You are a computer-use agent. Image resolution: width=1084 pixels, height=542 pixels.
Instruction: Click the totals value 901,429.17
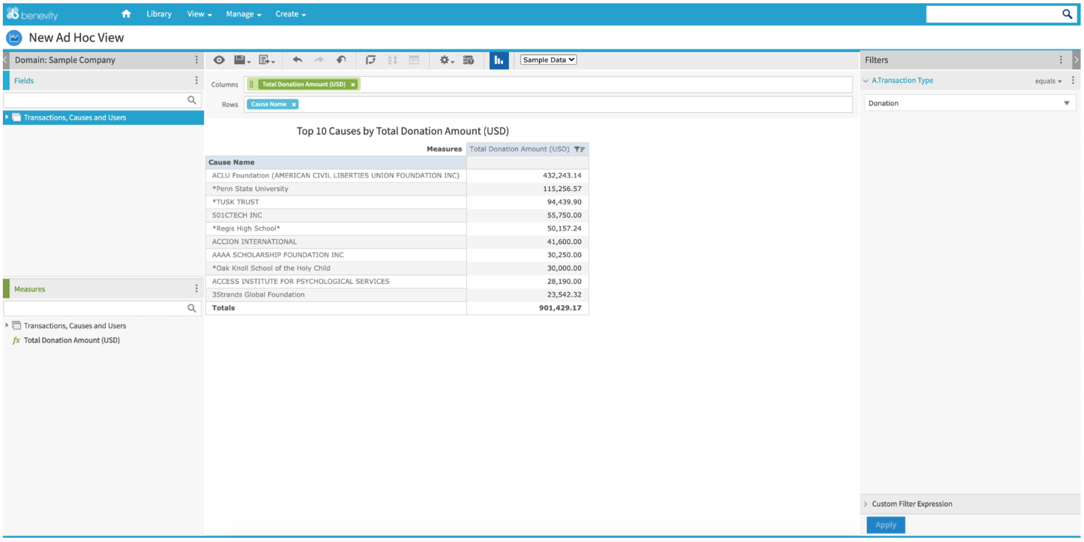pyautogui.click(x=560, y=308)
